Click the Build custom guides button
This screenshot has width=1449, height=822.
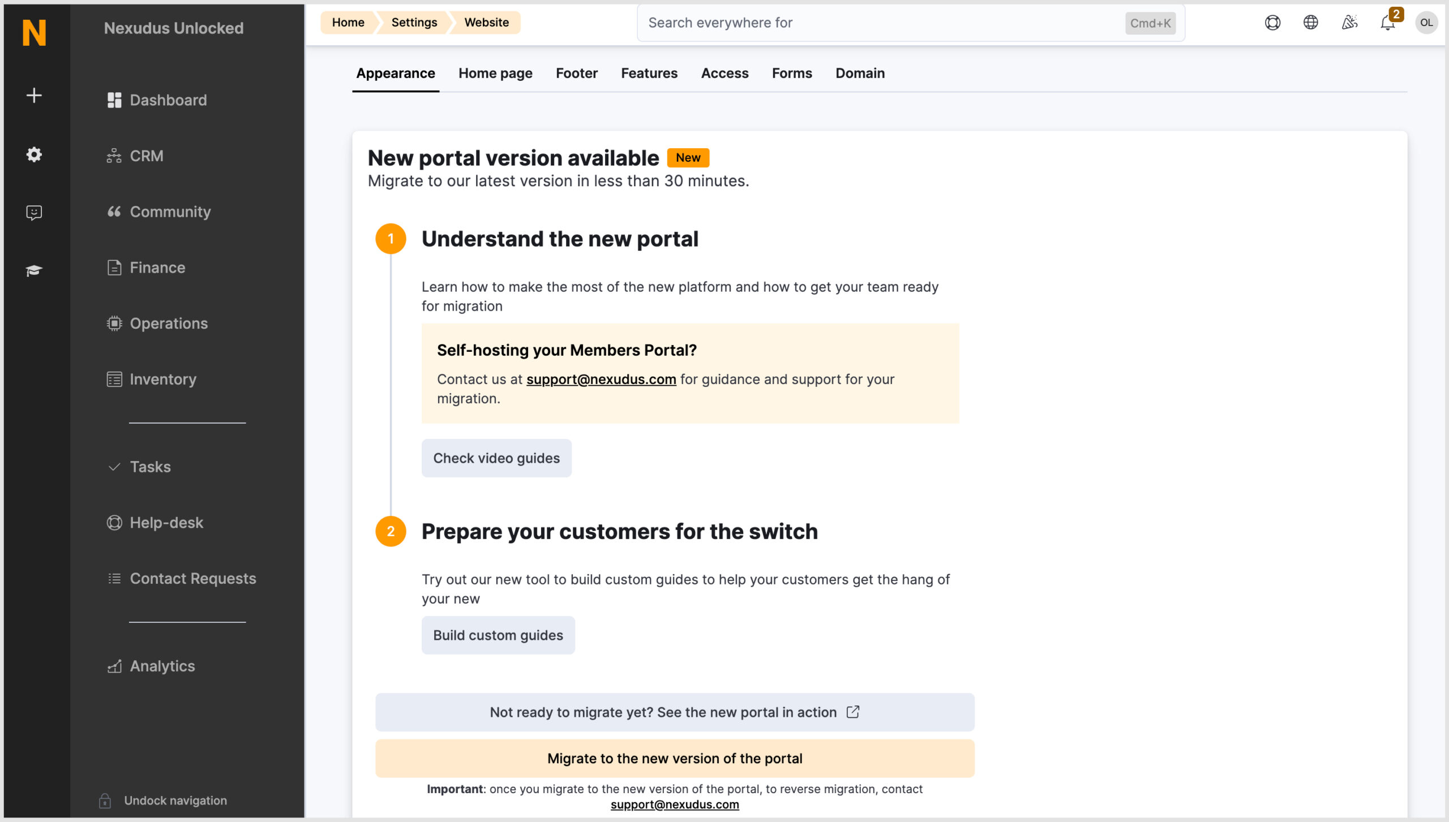pos(498,635)
